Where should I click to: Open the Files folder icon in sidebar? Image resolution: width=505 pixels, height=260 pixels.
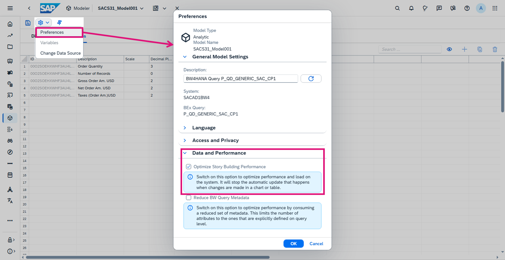pos(10,47)
